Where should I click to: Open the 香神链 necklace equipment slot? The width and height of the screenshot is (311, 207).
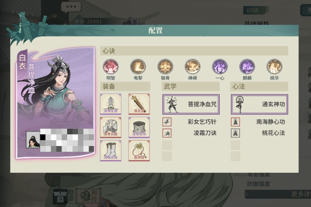[x=139, y=151]
